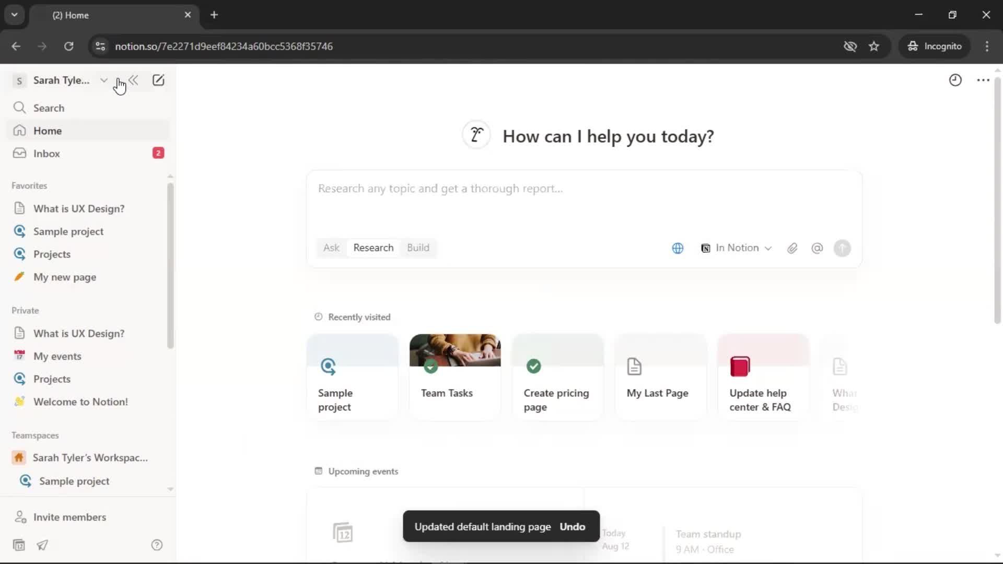
Task: Open What is UX Design? in Favorites
Action: 88,208
